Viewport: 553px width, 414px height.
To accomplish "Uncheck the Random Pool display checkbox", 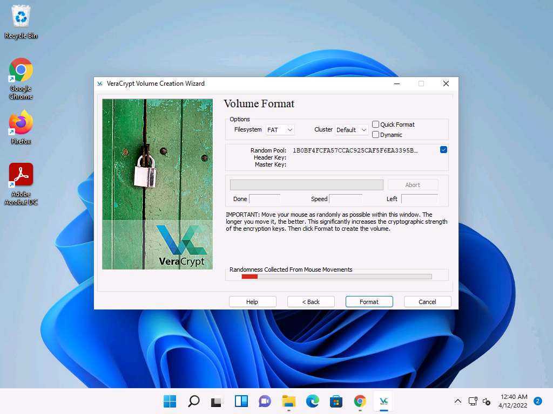I will 443,150.
